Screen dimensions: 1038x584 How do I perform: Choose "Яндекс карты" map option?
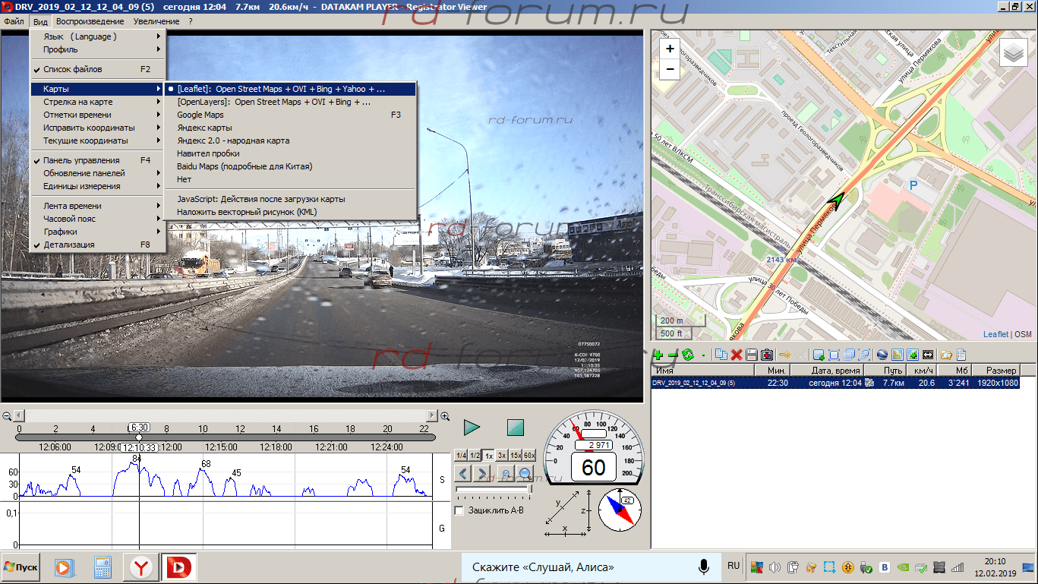click(204, 128)
